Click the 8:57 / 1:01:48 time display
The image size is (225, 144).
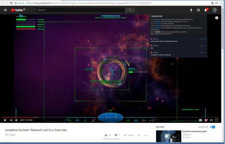tap(26, 120)
